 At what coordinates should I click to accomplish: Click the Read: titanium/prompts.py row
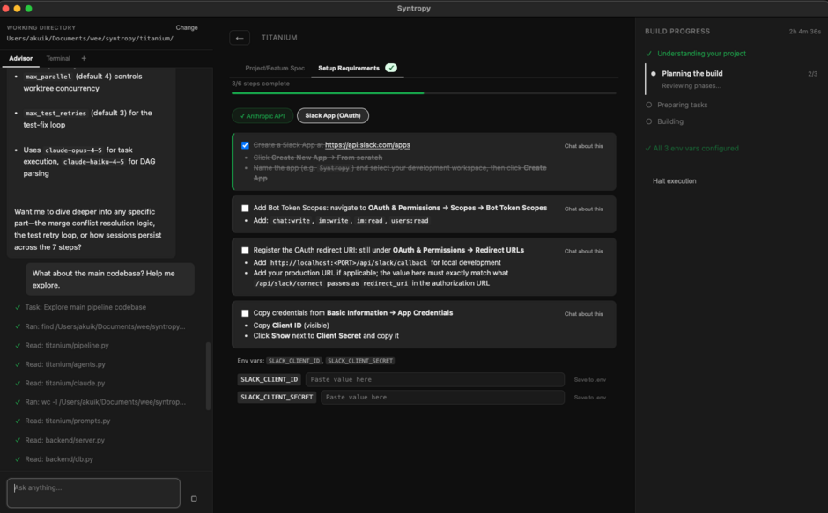point(68,421)
